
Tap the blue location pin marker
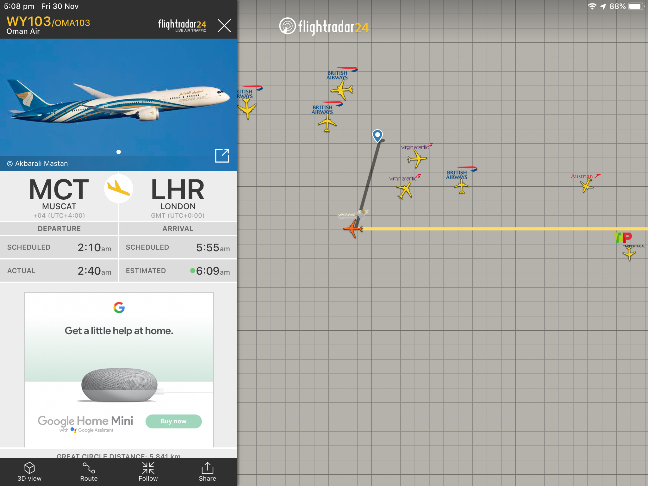click(x=377, y=135)
